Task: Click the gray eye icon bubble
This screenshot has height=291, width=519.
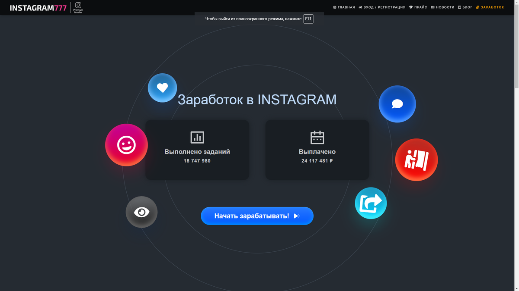Action: pyautogui.click(x=141, y=212)
